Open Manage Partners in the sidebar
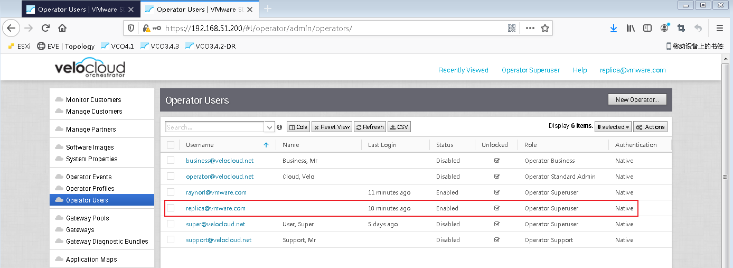This screenshot has width=733, height=268. 91,129
